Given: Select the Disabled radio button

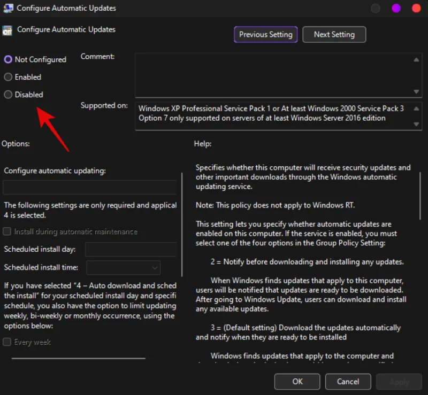Looking at the screenshot, I should tap(7, 95).
